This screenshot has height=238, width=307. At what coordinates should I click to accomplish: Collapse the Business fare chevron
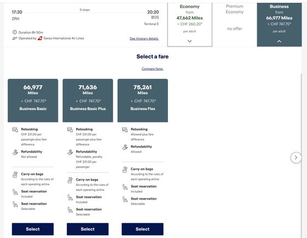click(279, 41)
